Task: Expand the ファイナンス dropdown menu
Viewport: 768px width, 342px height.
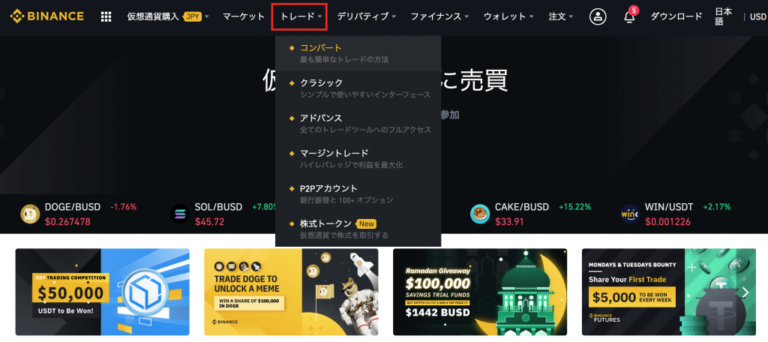Action: pyautogui.click(x=439, y=16)
